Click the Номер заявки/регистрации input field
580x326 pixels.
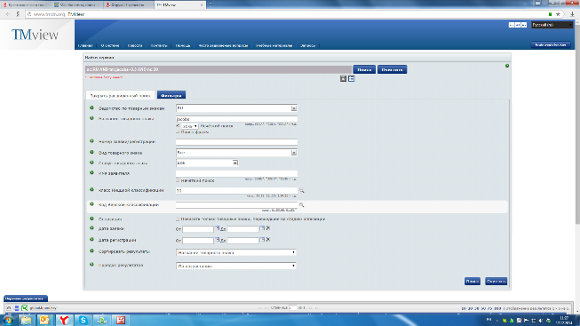click(236, 142)
